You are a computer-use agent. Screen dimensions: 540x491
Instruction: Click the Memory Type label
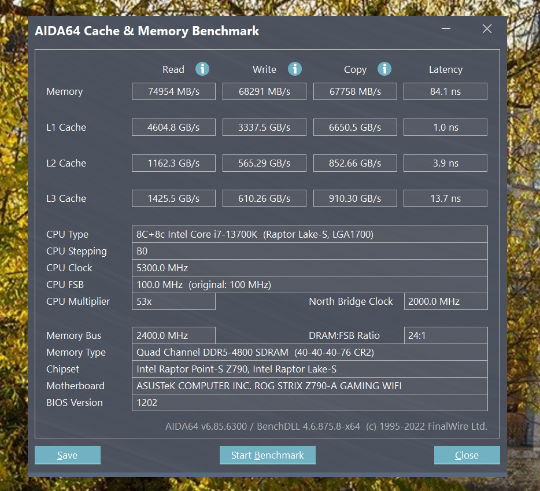(x=76, y=352)
